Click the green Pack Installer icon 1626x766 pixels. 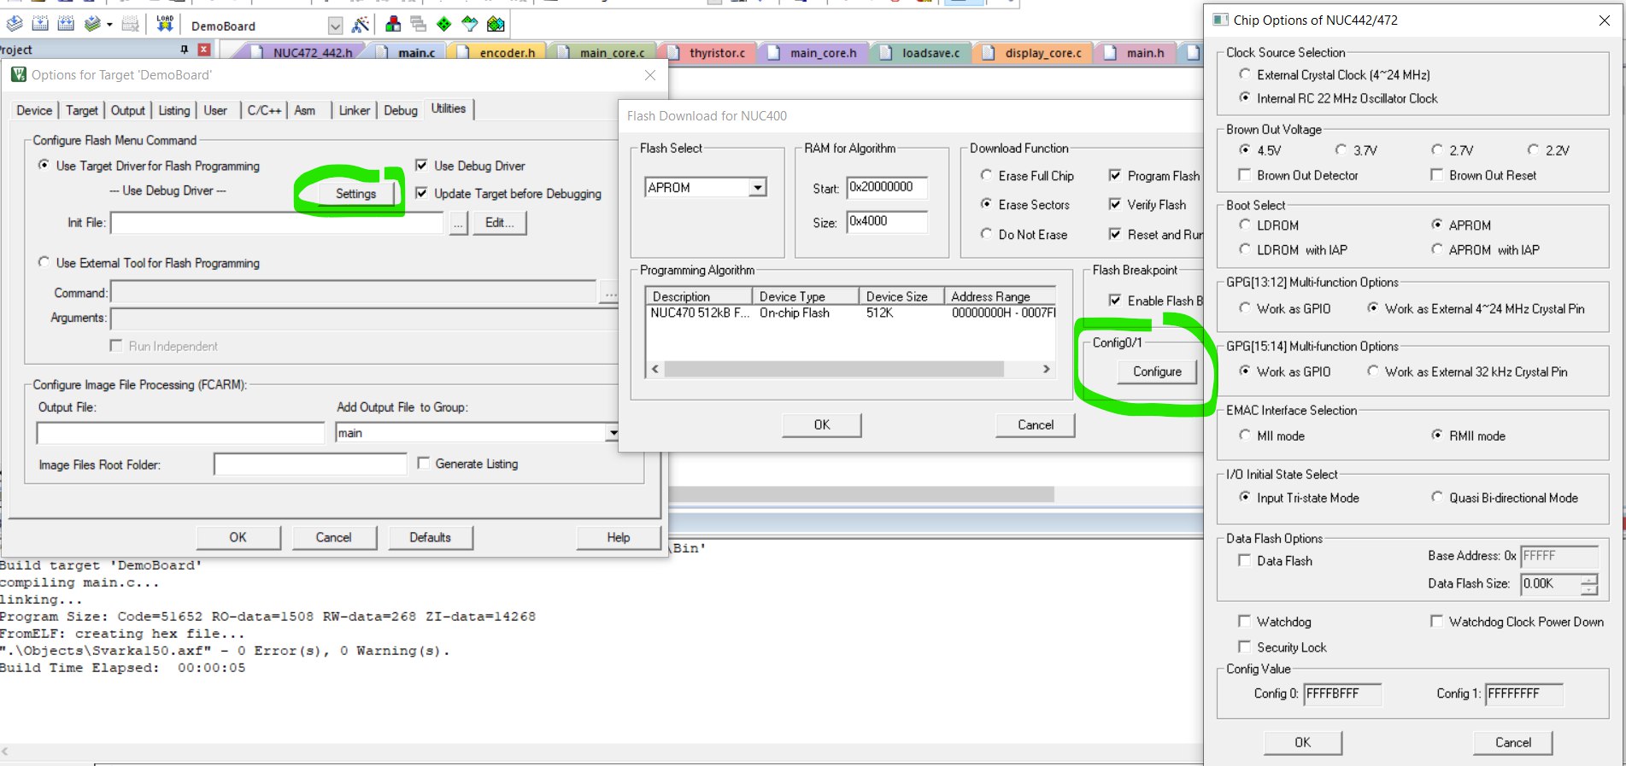coord(496,24)
